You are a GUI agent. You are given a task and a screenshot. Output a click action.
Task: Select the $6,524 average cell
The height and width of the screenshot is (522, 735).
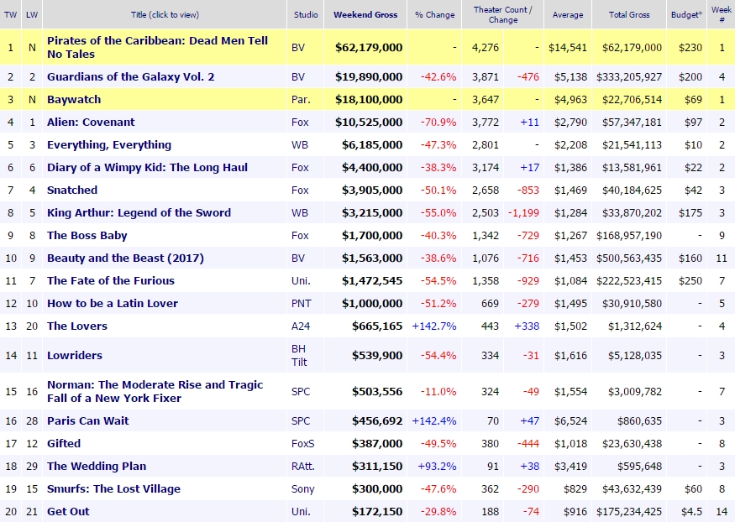(570, 421)
